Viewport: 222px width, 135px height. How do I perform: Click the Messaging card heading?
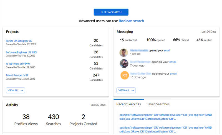[125, 32]
